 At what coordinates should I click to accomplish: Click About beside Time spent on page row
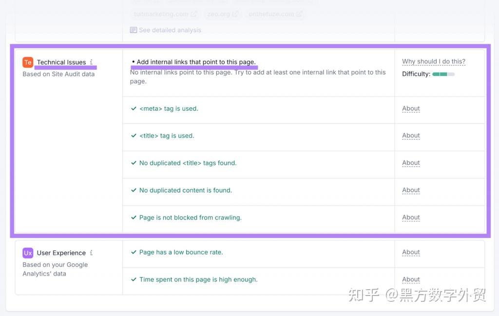click(x=411, y=279)
